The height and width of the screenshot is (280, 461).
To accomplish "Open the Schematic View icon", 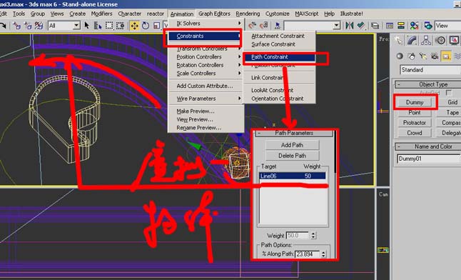I will [401, 25].
